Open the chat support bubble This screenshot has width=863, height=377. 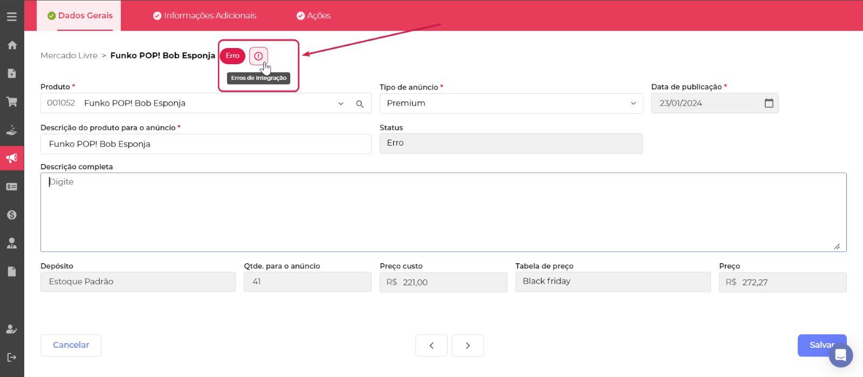[x=840, y=355]
